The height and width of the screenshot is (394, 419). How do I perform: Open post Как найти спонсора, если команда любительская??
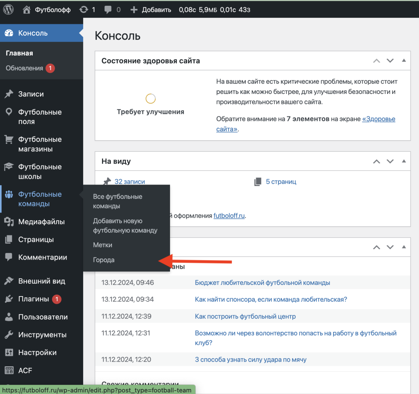click(271, 299)
